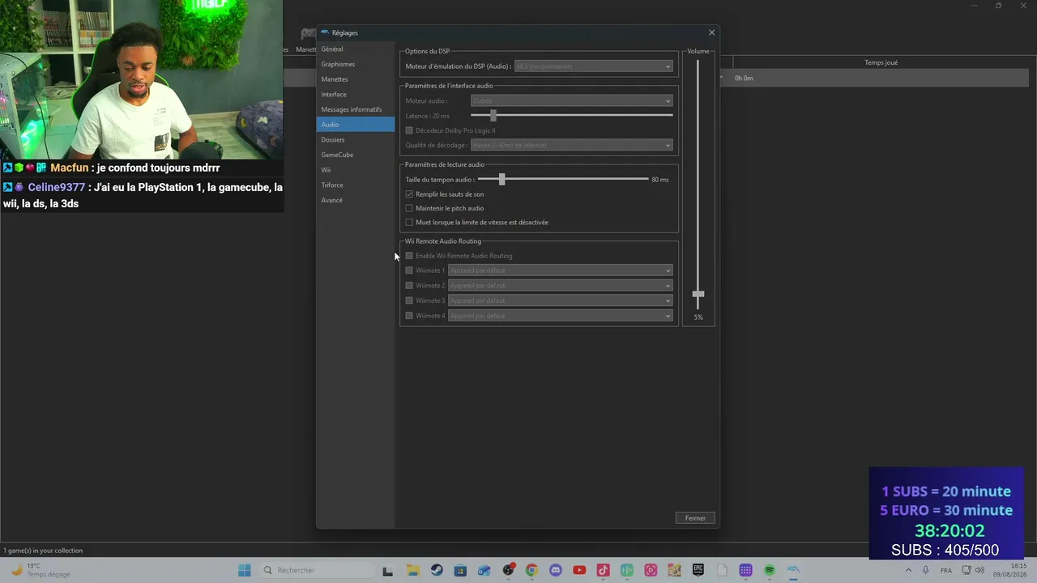Select the Audio settings tab
Image resolution: width=1037 pixels, height=583 pixels.
[x=355, y=125]
